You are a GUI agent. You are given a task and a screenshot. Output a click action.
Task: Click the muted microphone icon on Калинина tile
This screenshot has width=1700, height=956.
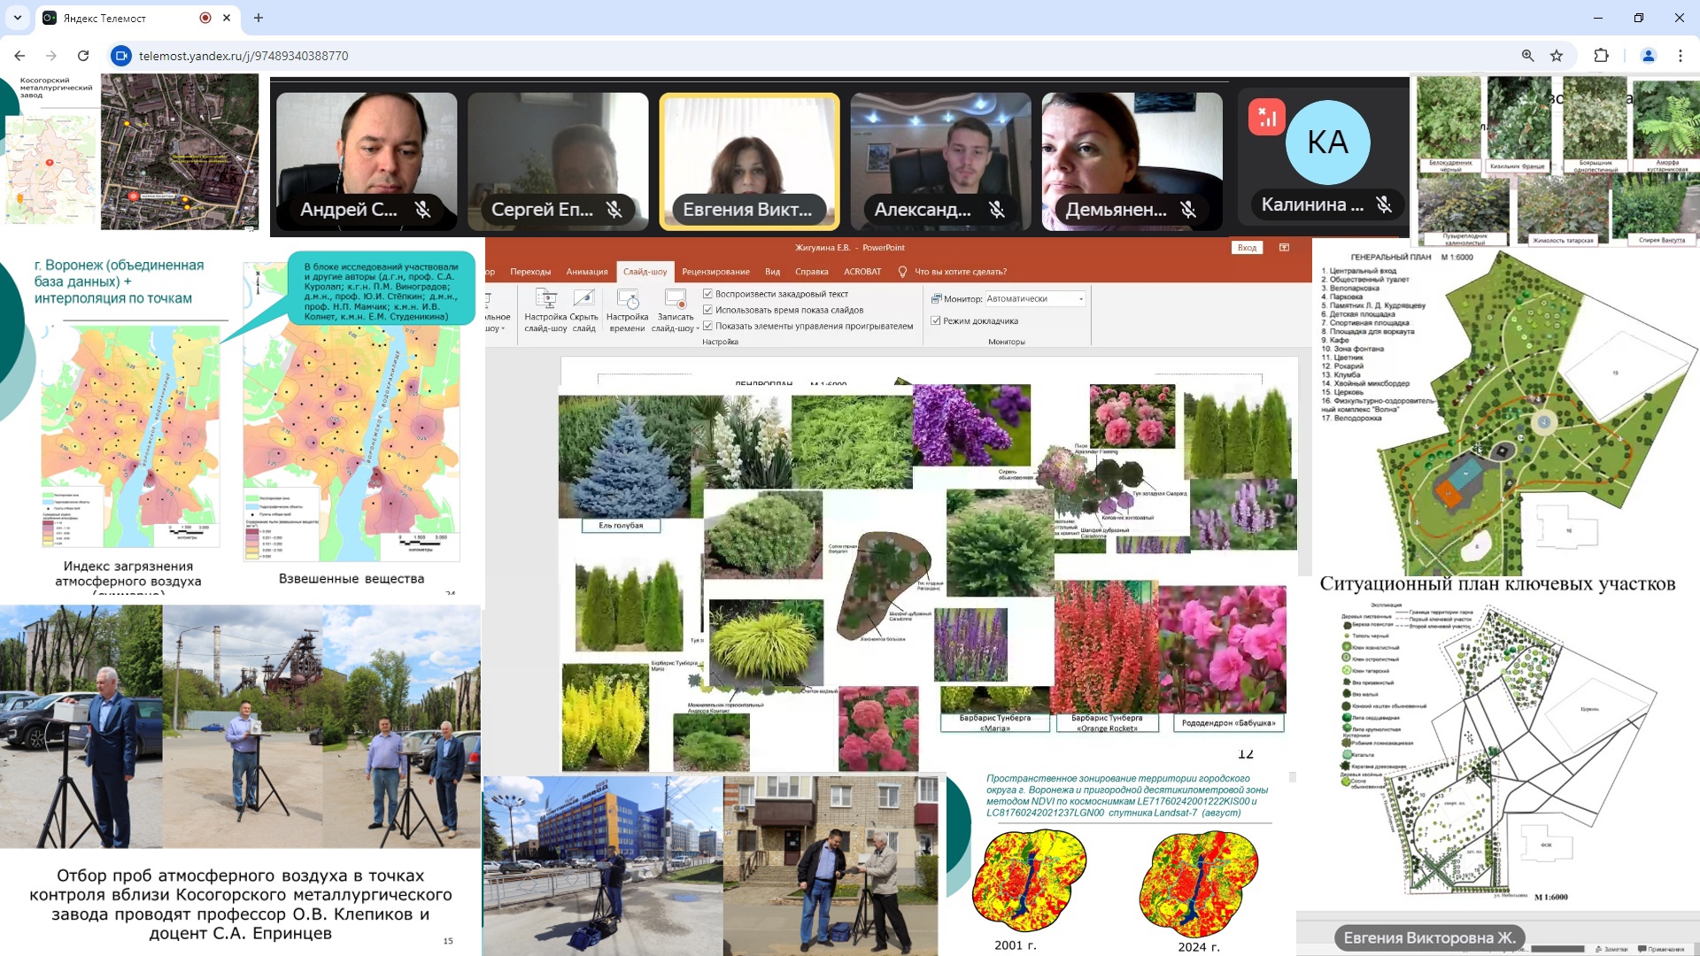(1384, 204)
